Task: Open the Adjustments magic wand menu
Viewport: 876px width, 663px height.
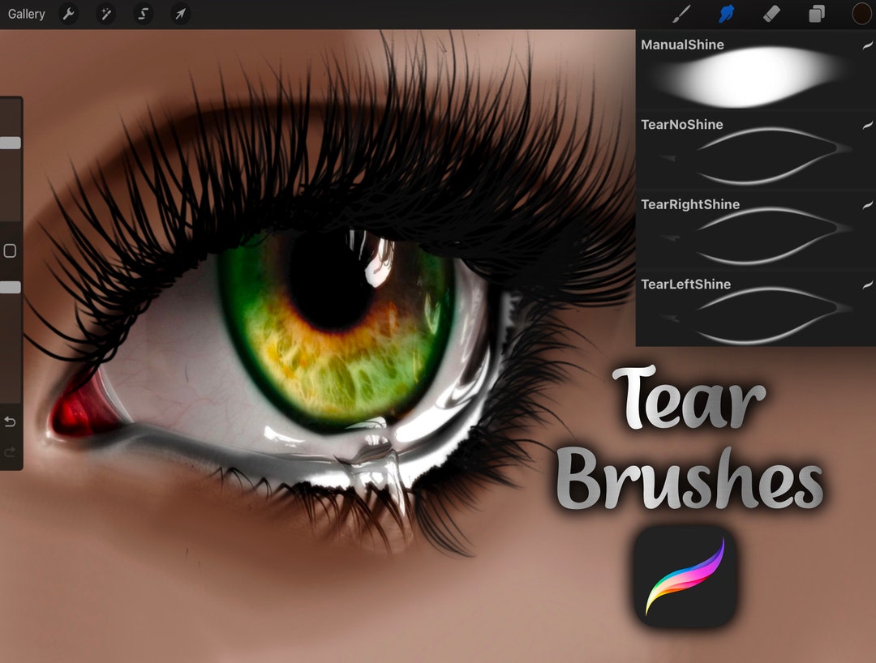Action: coord(106,14)
